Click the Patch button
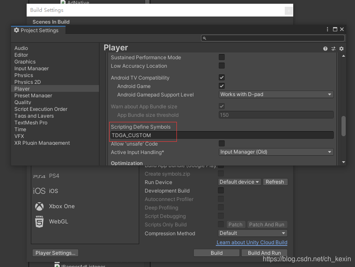The image size is (355, 267). [x=235, y=225]
